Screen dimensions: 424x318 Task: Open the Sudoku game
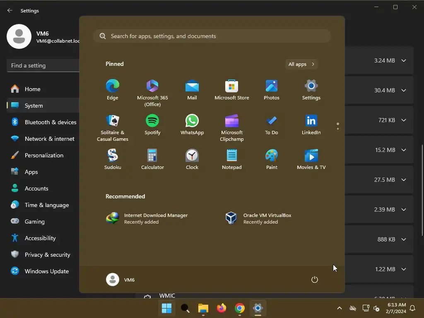tap(113, 159)
